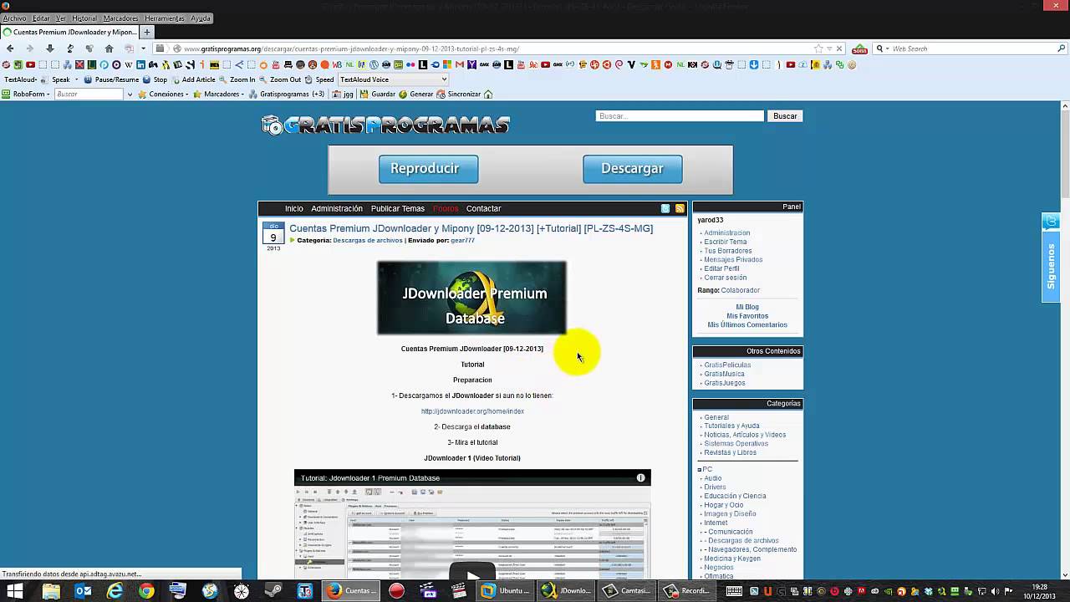The height and width of the screenshot is (602, 1070).
Task: Click RoboForm Guardar button
Action: pyautogui.click(x=377, y=94)
